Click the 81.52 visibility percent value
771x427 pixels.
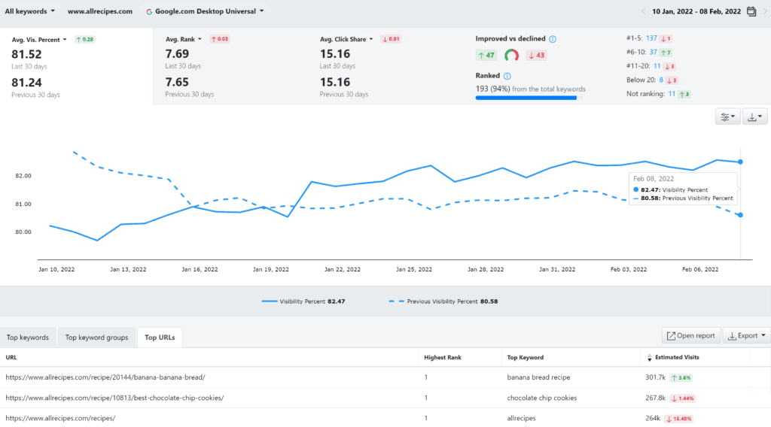tap(26, 54)
